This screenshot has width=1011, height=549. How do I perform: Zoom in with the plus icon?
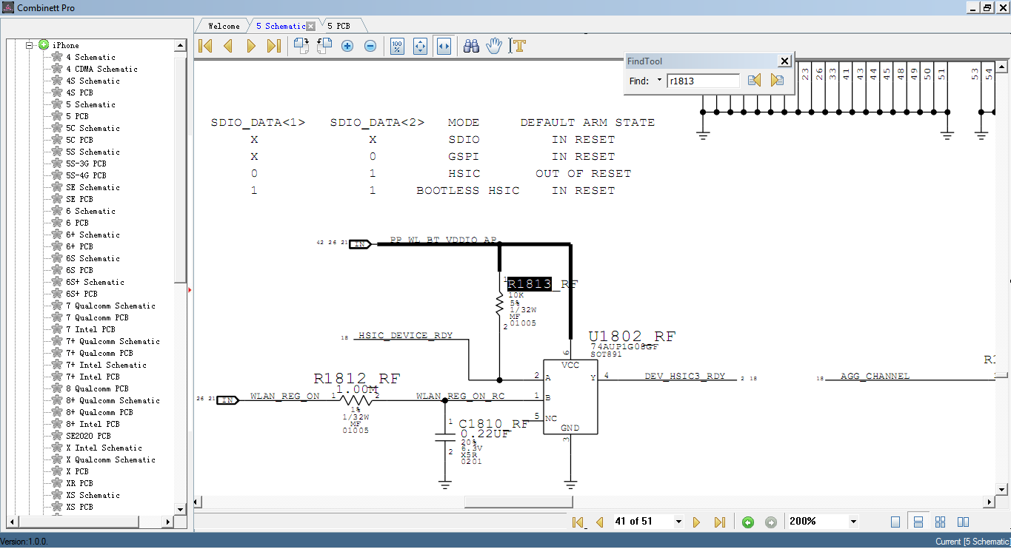pos(347,46)
